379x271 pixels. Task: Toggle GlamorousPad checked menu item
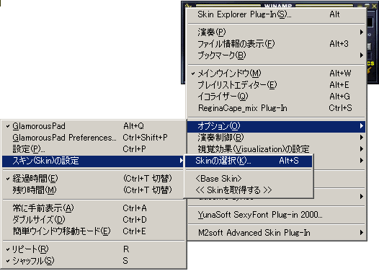(x=94, y=126)
